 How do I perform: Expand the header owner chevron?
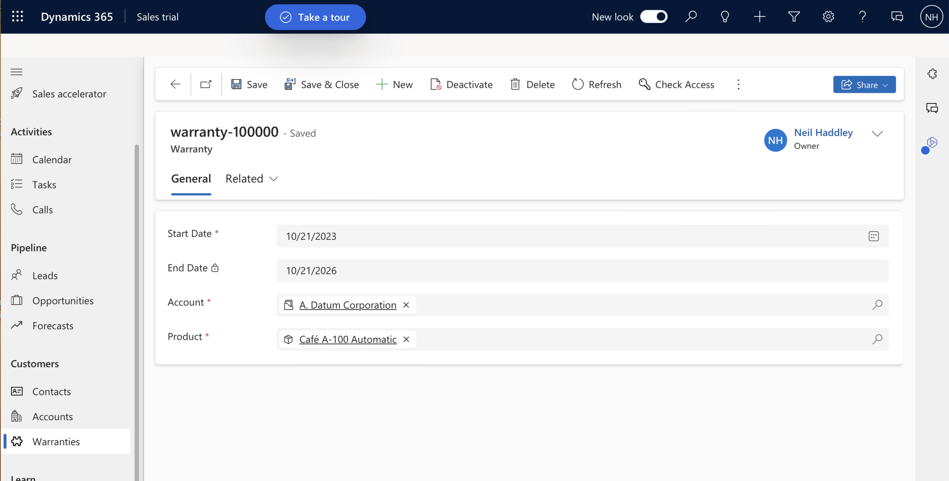877,134
